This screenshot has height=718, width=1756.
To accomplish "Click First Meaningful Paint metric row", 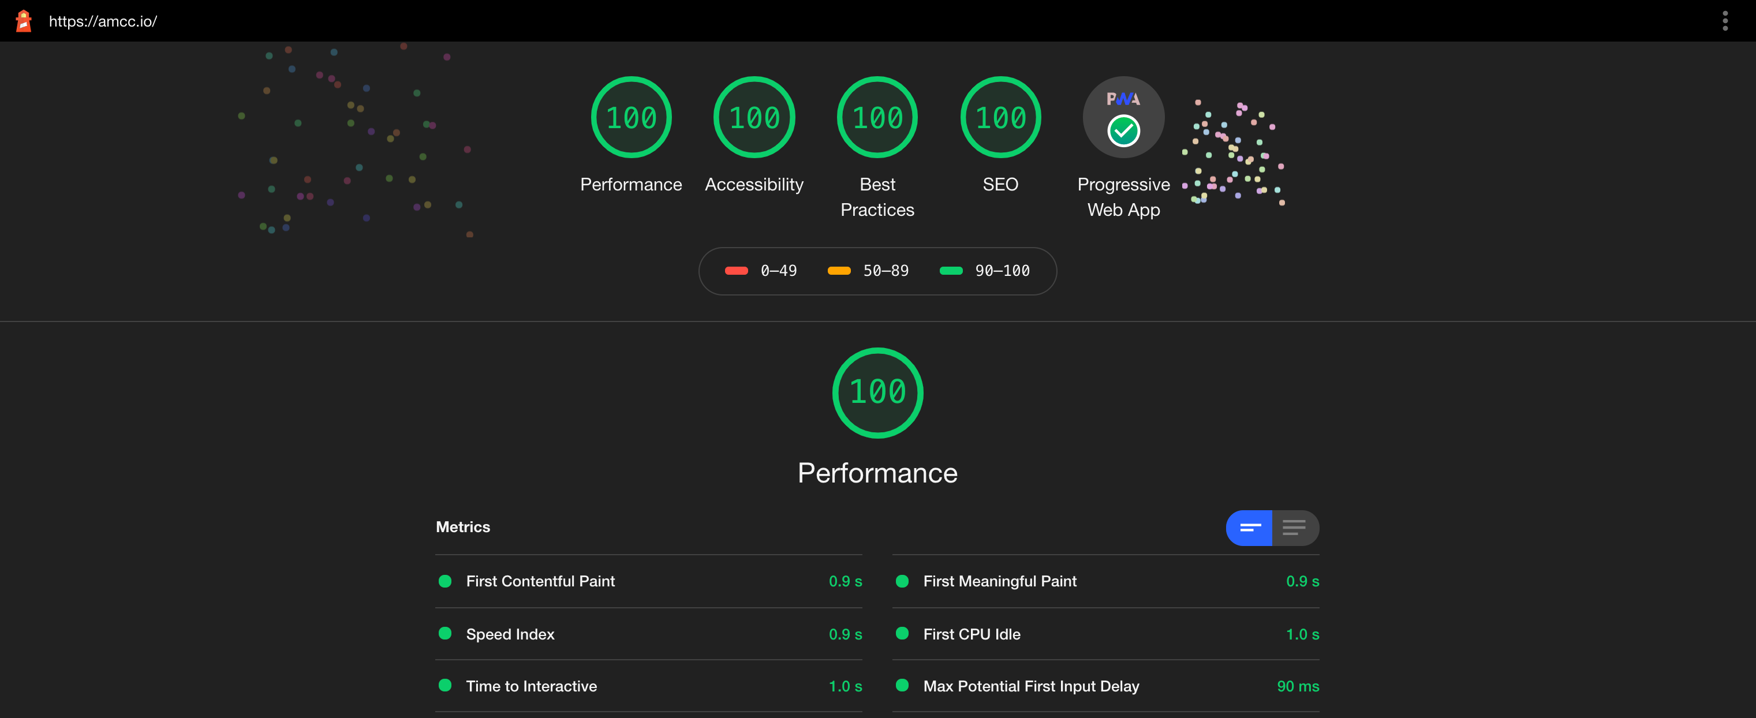I will coord(999,581).
